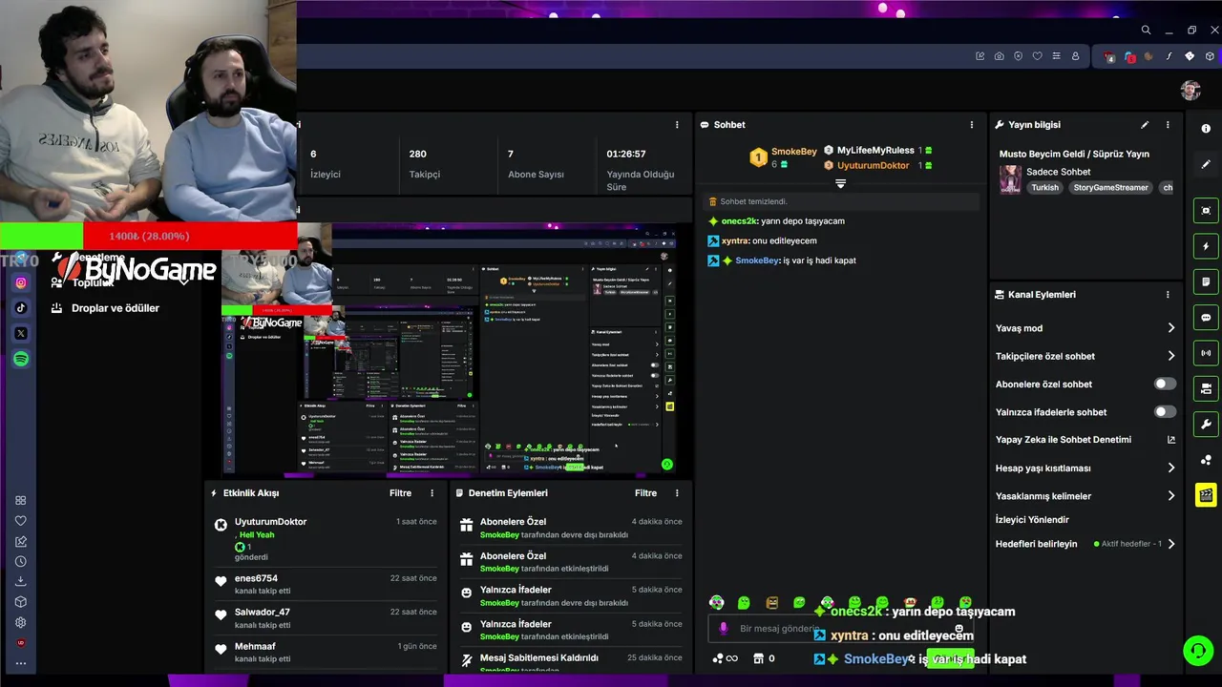Open TikTok in the browser sidebar

click(x=21, y=308)
